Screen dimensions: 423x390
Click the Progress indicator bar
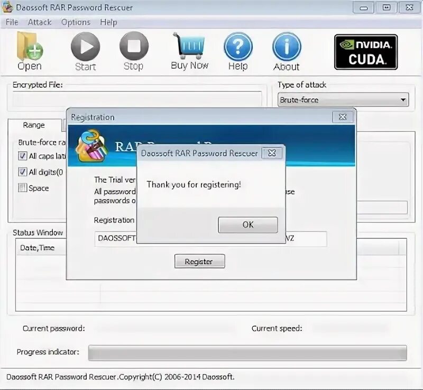[247, 352]
